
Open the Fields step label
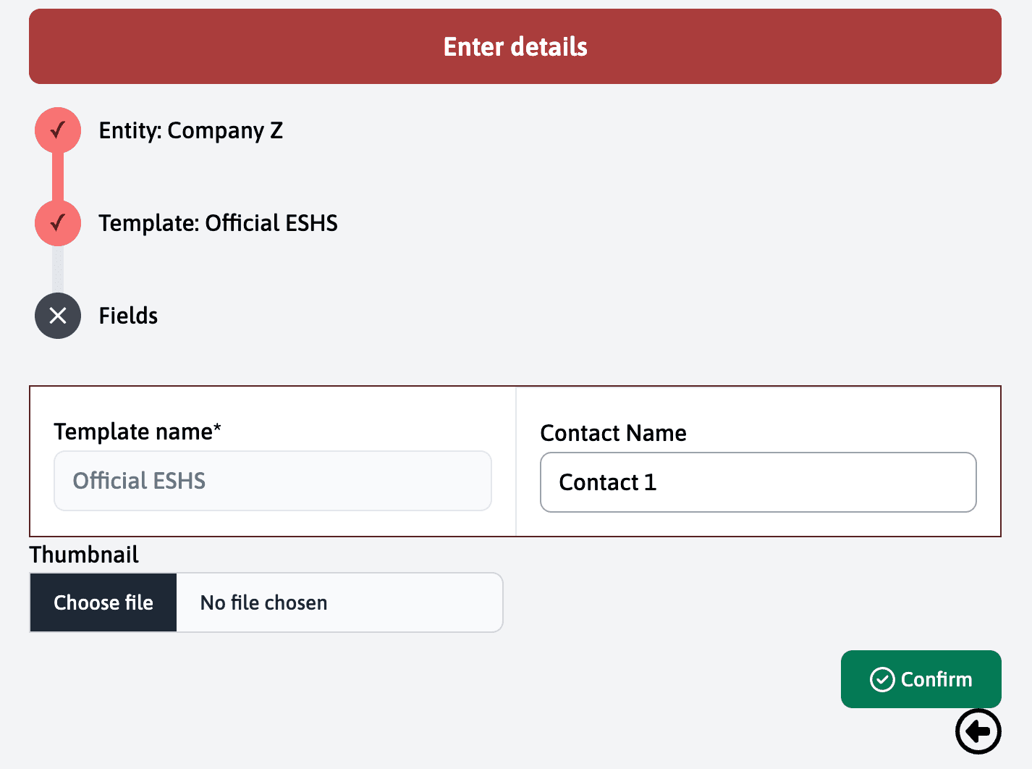[128, 316]
